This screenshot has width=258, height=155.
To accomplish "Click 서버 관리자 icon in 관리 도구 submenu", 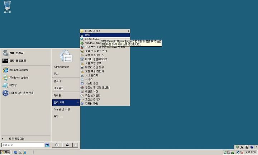I will click(x=82, y=75).
